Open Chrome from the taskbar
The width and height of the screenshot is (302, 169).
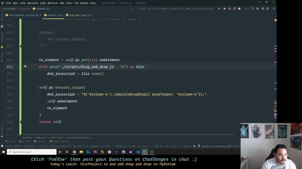[74, 152]
